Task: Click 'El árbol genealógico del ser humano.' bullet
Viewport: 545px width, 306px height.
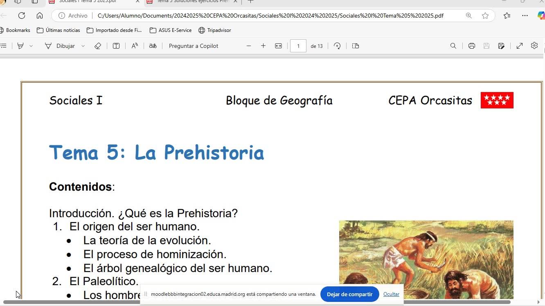Action: pos(178,268)
